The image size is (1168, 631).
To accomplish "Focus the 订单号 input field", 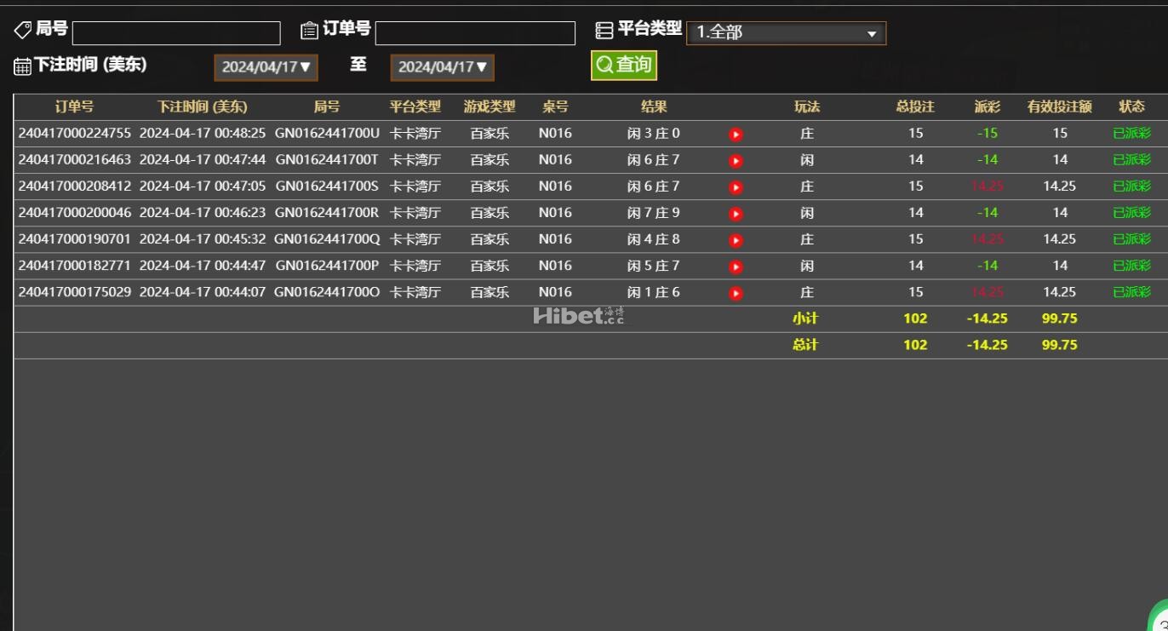I will [x=475, y=33].
